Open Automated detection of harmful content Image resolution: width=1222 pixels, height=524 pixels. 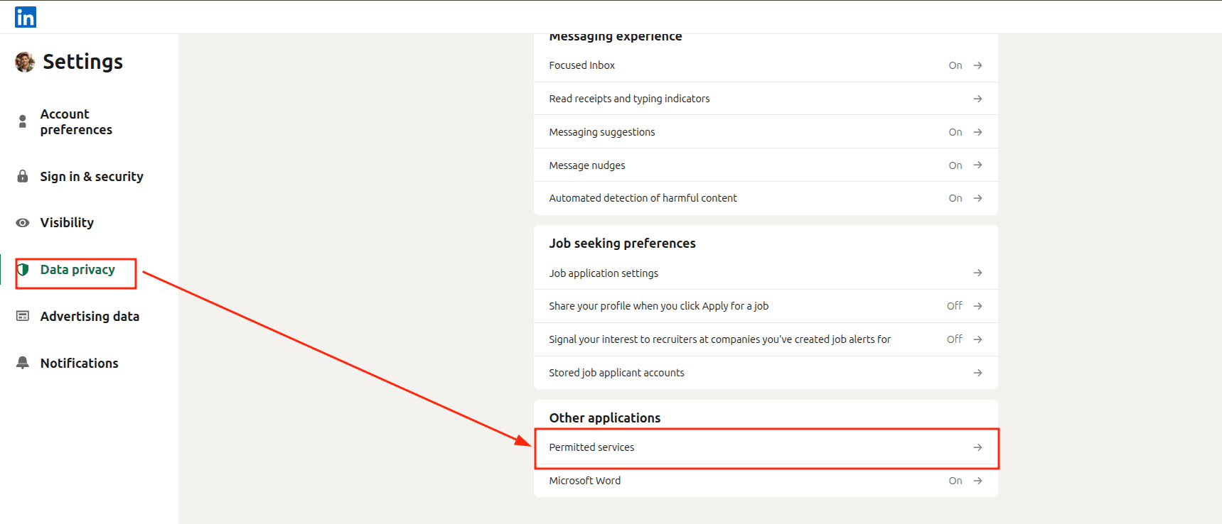click(x=643, y=198)
